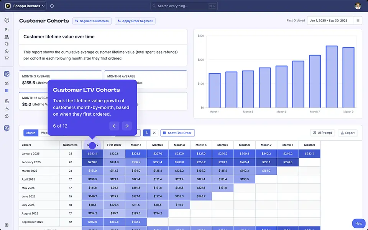Open the menu beside the date range
368x230 pixels.
[358, 20]
